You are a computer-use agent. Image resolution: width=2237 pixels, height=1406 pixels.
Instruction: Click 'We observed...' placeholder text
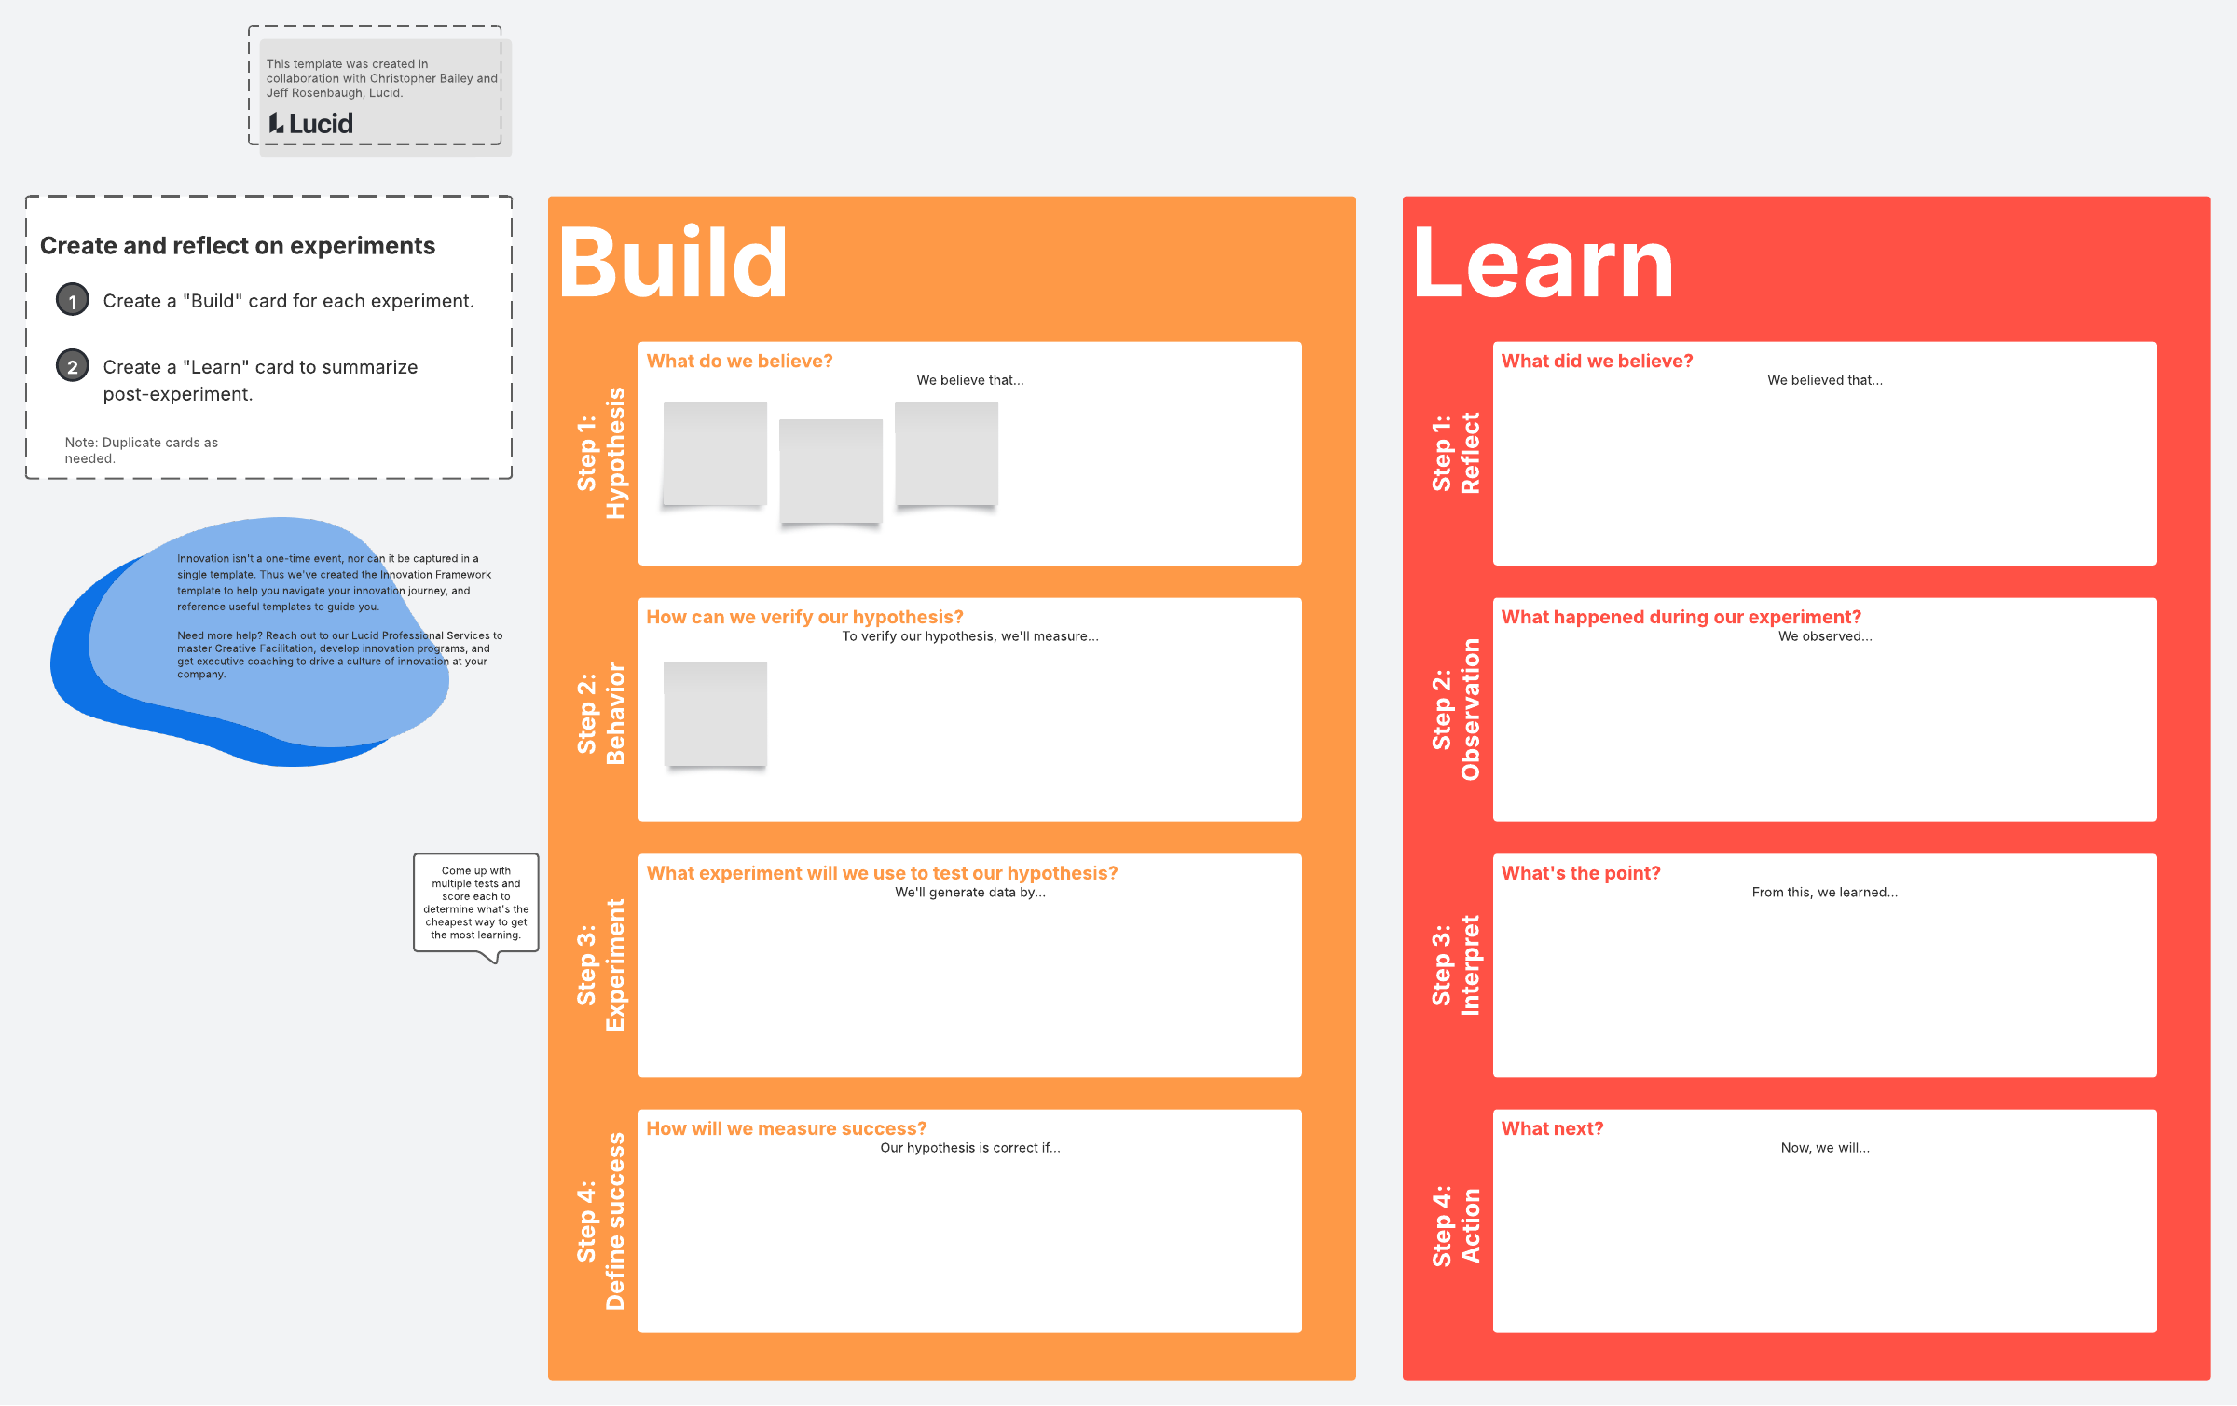click(x=1824, y=635)
